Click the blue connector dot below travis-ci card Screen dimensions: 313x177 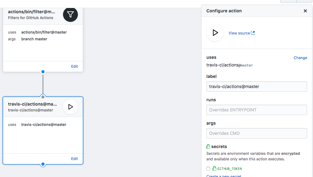click(43, 164)
